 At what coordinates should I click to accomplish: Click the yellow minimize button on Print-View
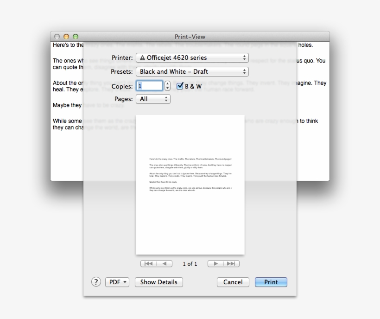[66, 36]
